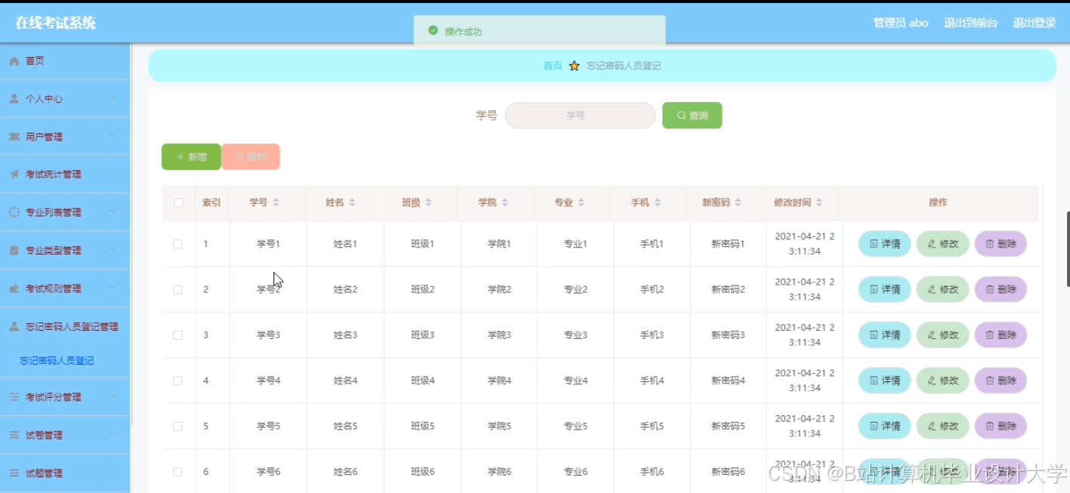Image resolution: width=1070 pixels, height=493 pixels.
Task: Click the list icon beside 试卷管理
Action: coord(14,436)
